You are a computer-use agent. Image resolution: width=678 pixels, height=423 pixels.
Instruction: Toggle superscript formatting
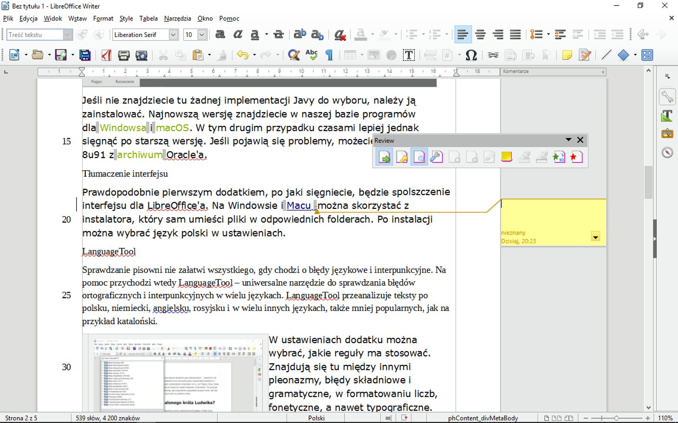tap(300, 35)
